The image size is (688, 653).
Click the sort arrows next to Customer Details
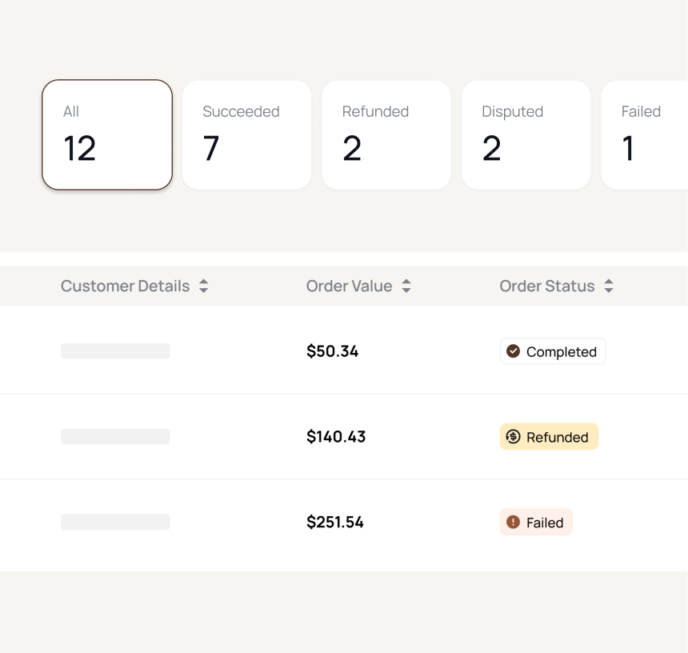click(204, 286)
